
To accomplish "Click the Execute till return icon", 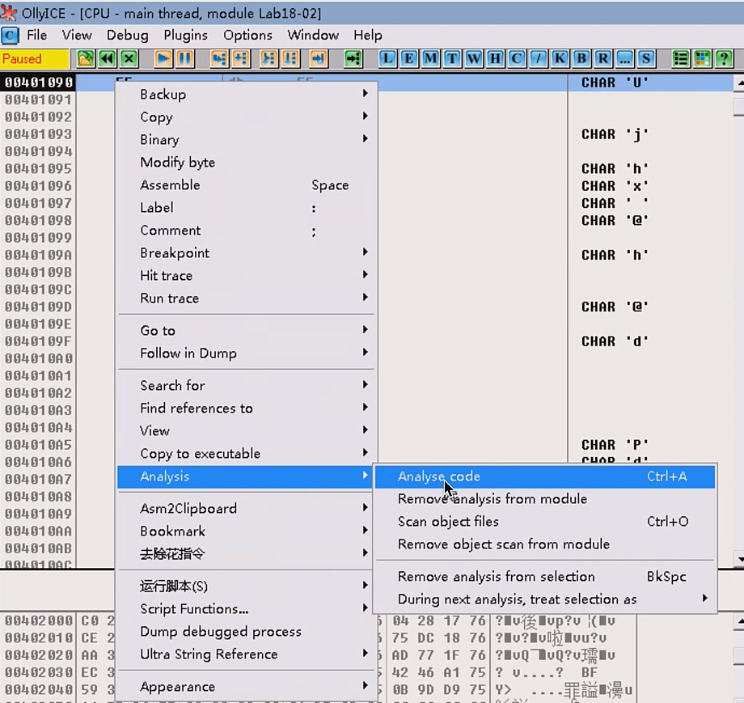I will click(x=318, y=59).
